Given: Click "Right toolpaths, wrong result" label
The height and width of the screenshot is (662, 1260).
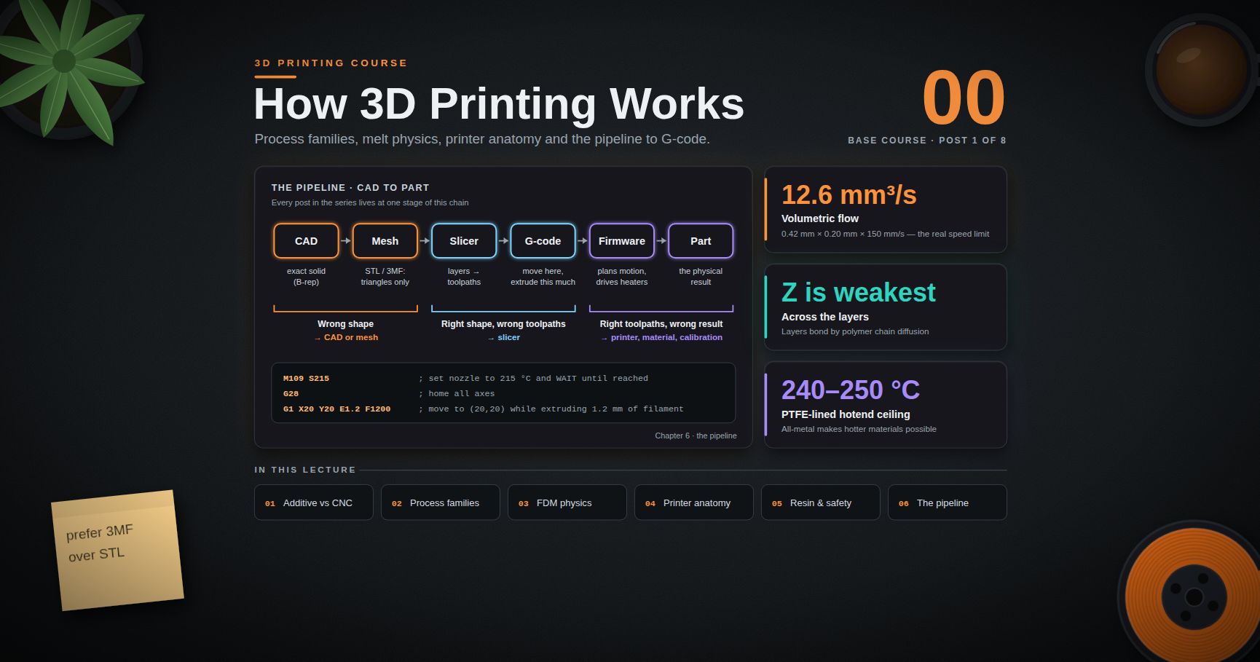Looking at the screenshot, I should pyautogui.click(x=661, y=324).
